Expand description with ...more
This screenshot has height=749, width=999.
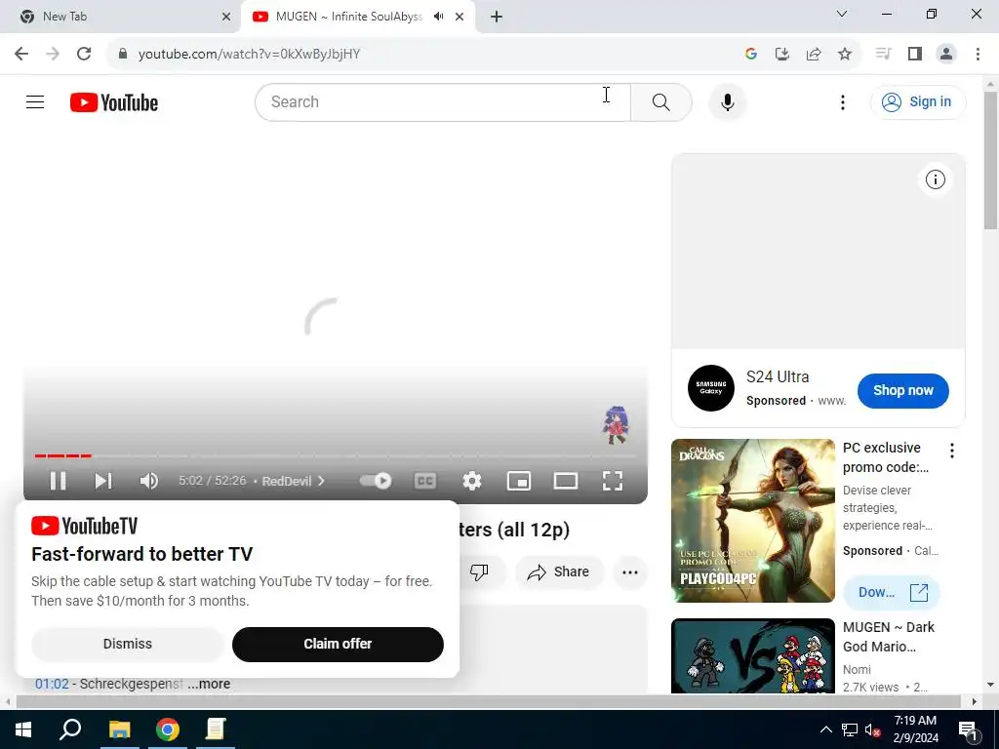point(209,684)
